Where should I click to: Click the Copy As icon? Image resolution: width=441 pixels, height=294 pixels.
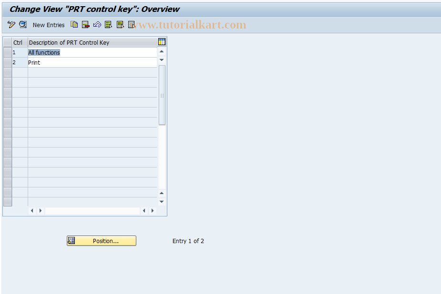coord(74,25)
